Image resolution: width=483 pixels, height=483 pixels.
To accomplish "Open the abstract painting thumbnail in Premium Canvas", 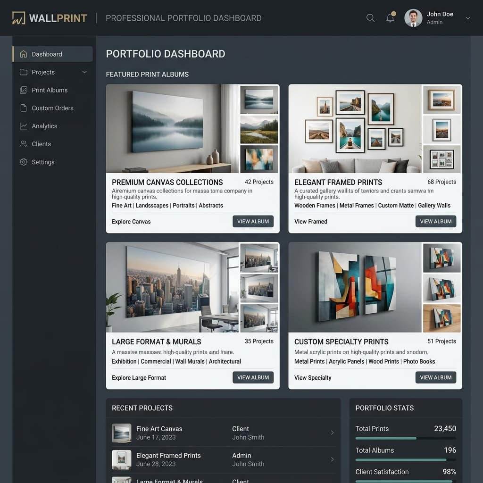I will click(x=259, y=159).
